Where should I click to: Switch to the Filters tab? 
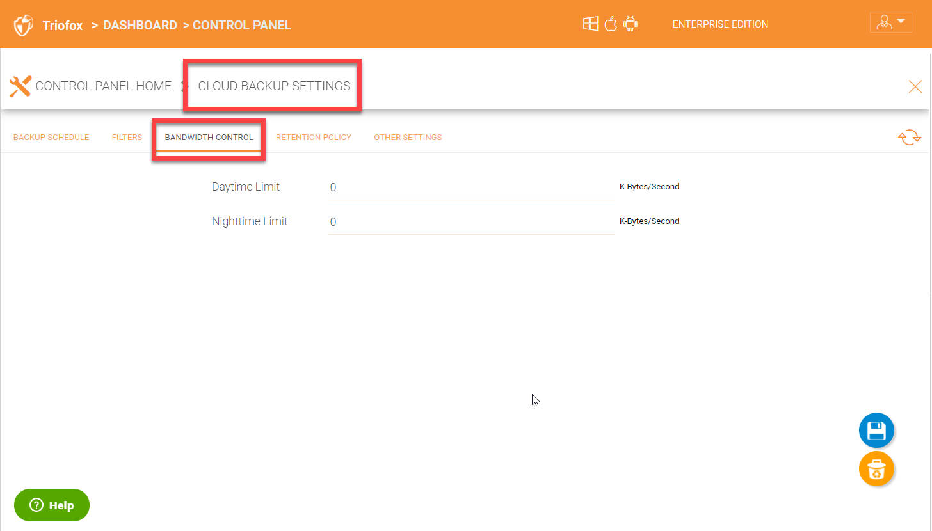coord(127,138)
